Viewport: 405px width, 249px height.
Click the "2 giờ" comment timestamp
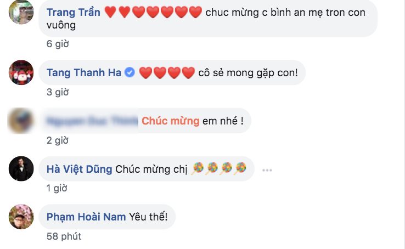pyautogui.click(x=57, y=141)
